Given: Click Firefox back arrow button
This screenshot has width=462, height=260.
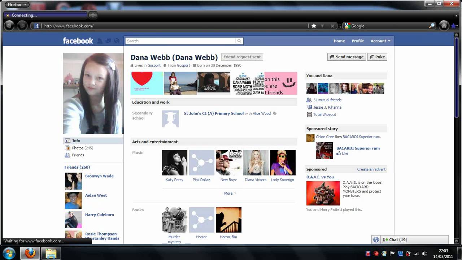Looking at the screenshot, I should (x=9, y=26).
